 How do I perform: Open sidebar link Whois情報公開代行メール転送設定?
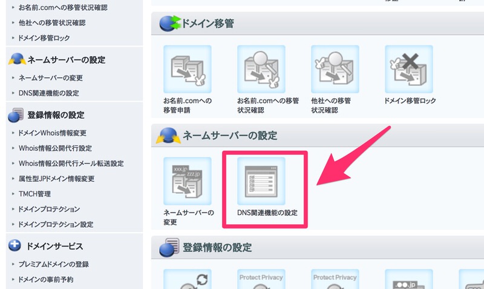pyautogui.click(x=71, y=163)
